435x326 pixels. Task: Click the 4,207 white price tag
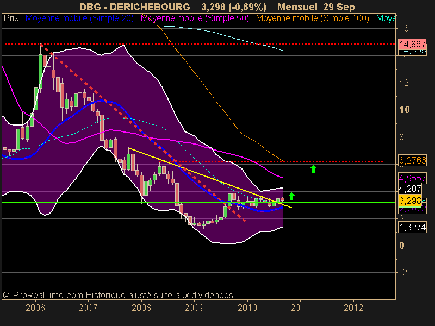[x=410, y=189]
